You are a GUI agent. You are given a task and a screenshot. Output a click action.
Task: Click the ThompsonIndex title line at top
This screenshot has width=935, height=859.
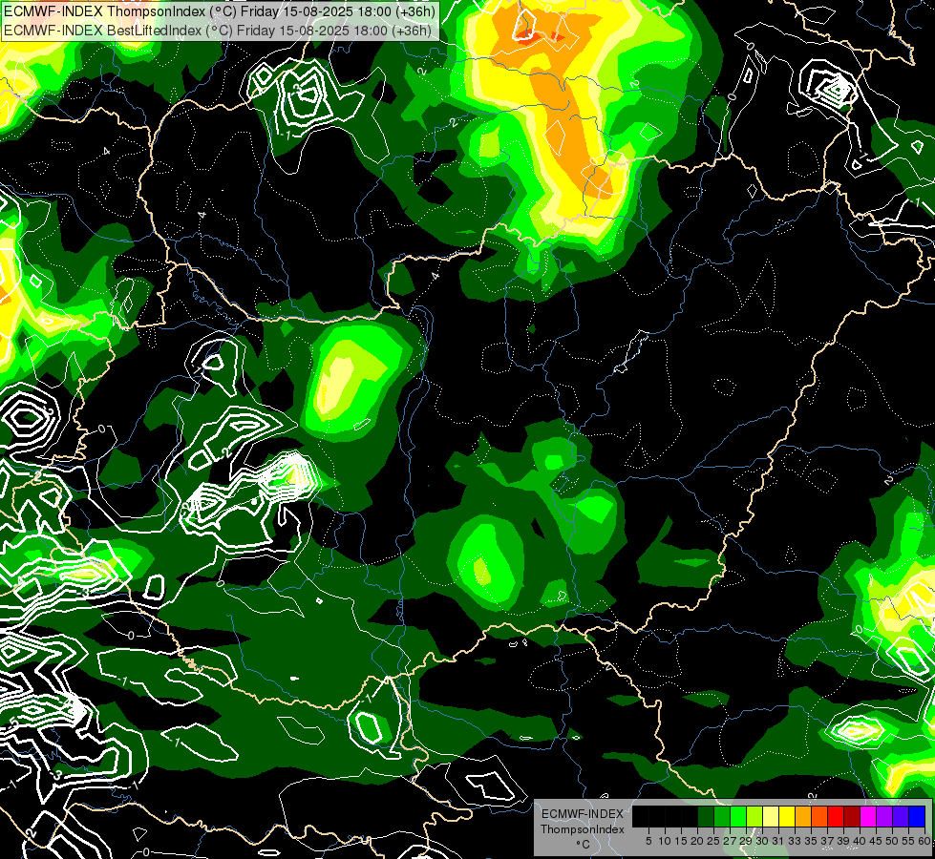[220, 11]
